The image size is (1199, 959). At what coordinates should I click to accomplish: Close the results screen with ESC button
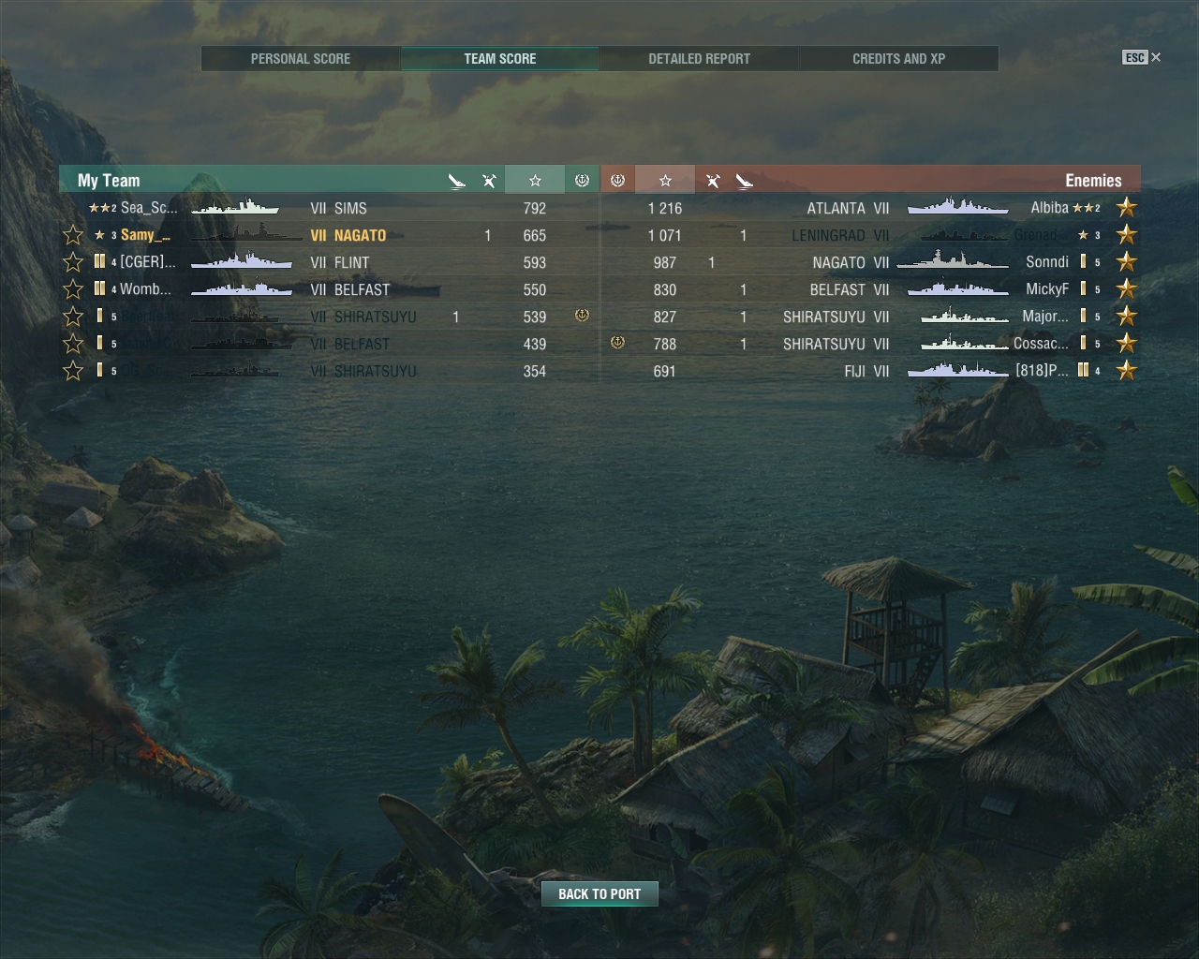coord(1142,57)
